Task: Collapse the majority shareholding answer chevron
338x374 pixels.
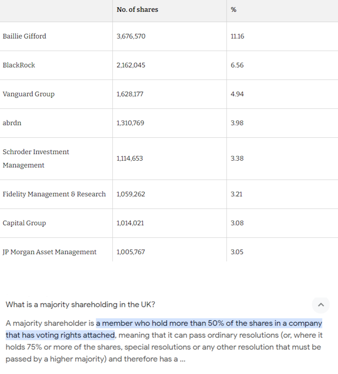Action: [x=321, y=305]
